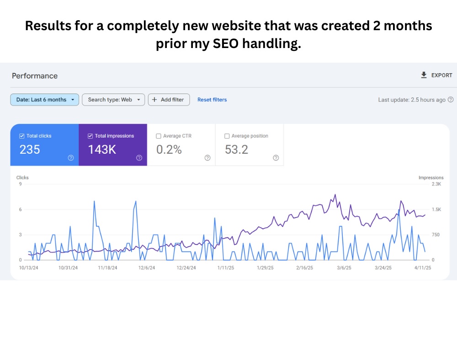Click the 3/6/25 date on chart axis
This screenshot has width=457, height=343.
tap(344, 268)
